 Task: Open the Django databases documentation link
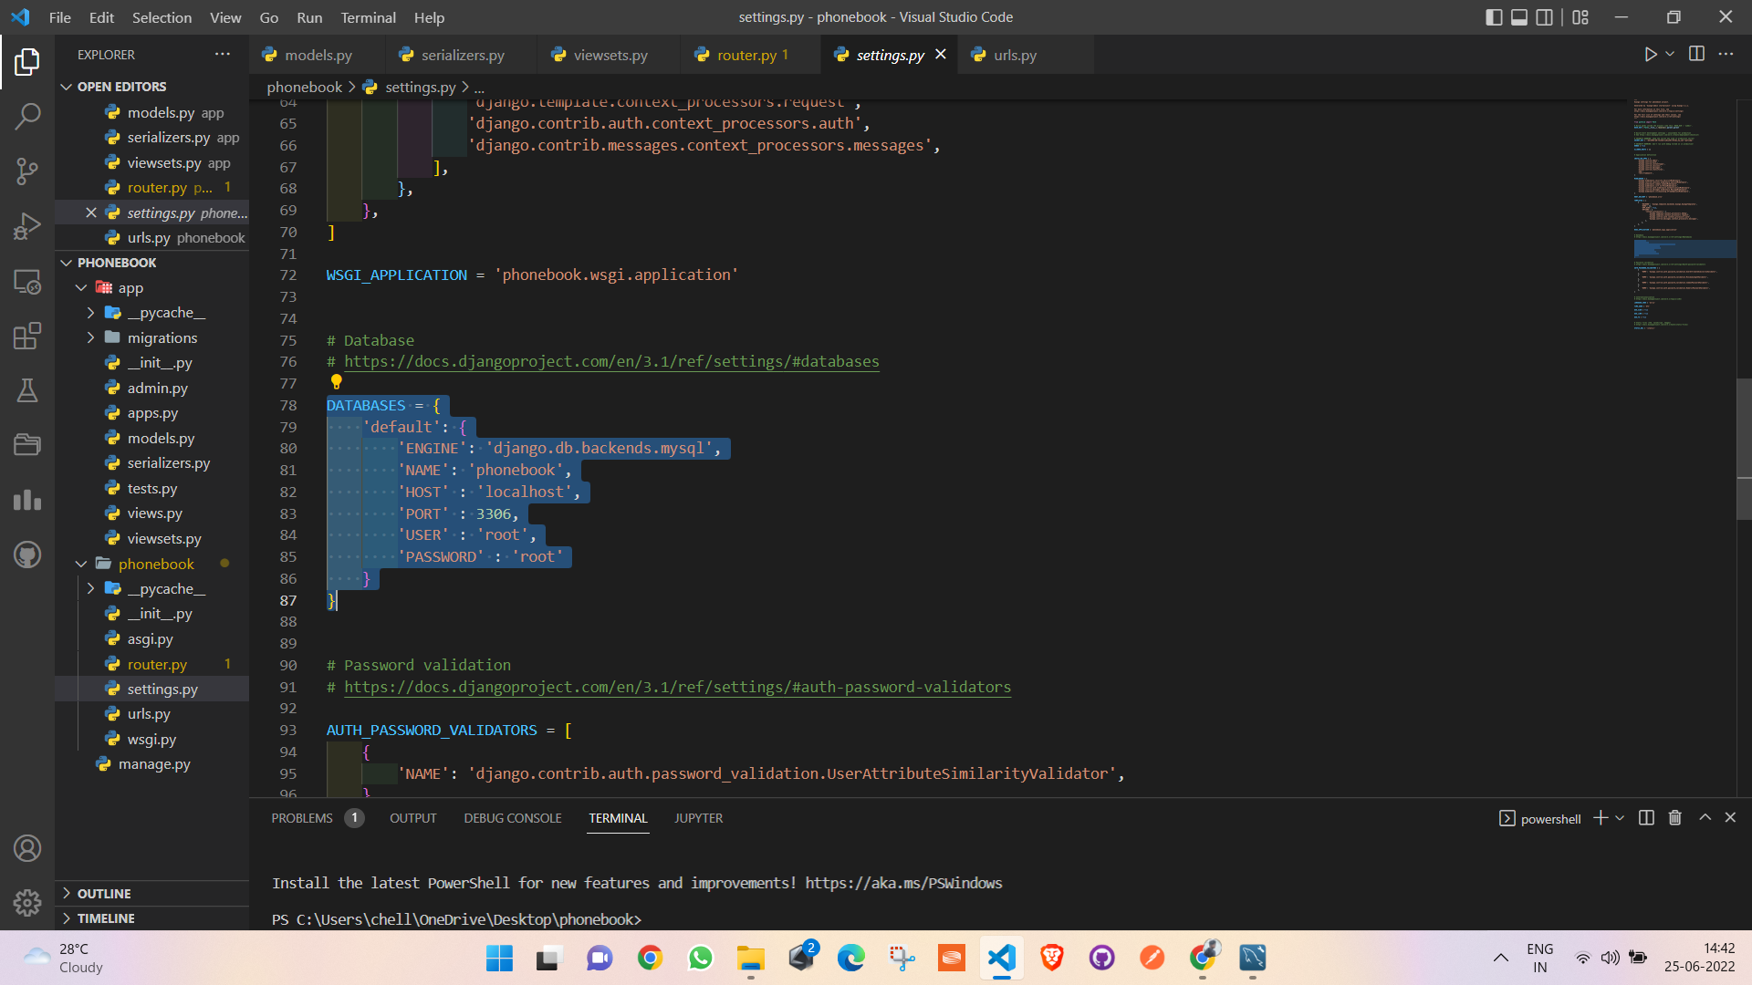pyautogui.click(x=611, y=361)
